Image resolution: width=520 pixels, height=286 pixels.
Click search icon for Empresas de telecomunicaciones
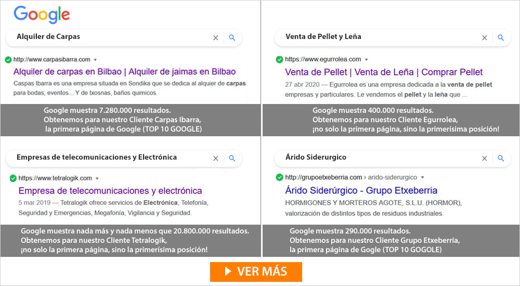pos(232,159)
